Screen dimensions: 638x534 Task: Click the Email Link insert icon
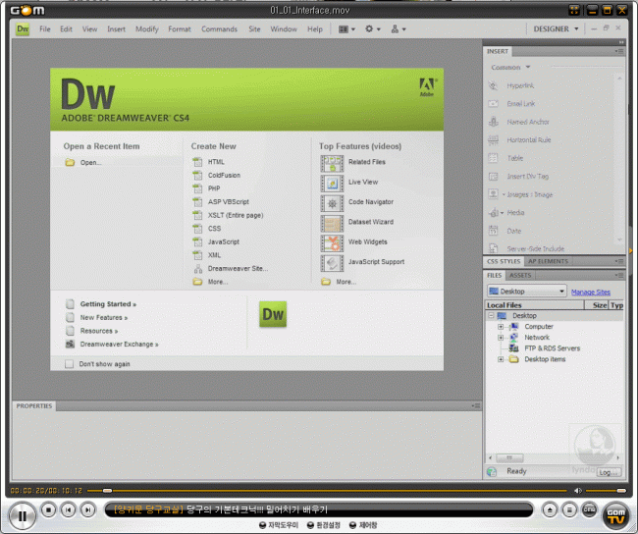[x=494, y=104]
